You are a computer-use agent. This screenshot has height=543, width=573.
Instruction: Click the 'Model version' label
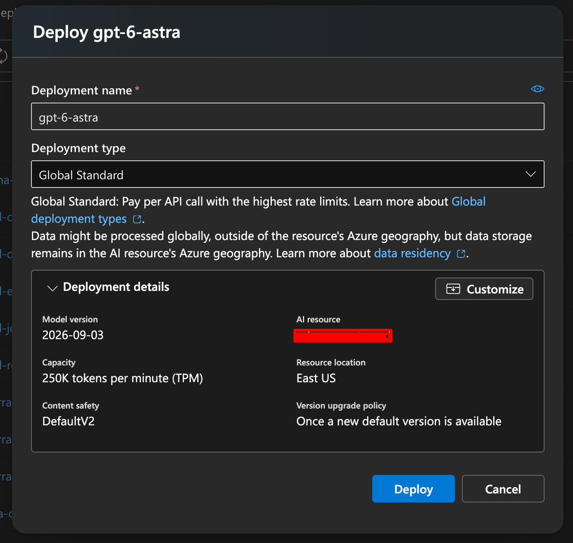click(70, 319)
